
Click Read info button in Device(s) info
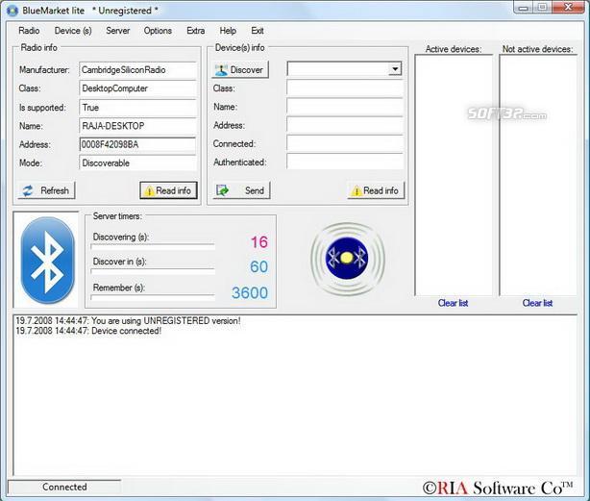click(376, 190)
